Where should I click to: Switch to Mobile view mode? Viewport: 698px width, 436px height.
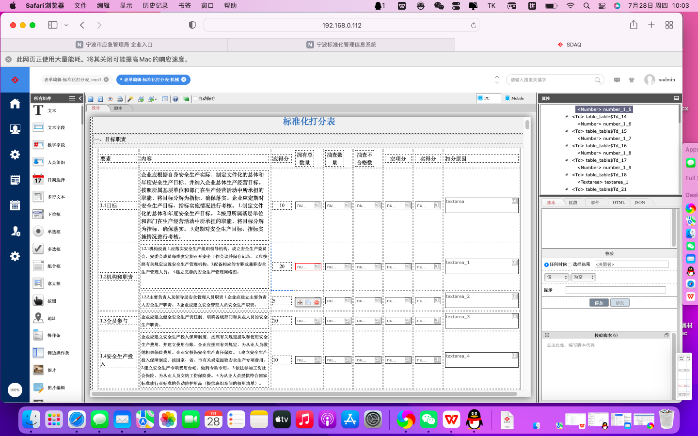[x=514, y=98]
